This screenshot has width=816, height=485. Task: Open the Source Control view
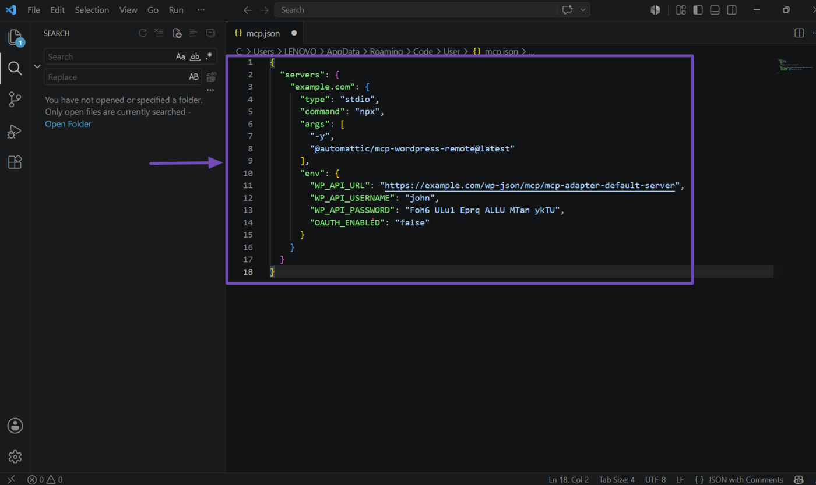click(x=15, y=100)
